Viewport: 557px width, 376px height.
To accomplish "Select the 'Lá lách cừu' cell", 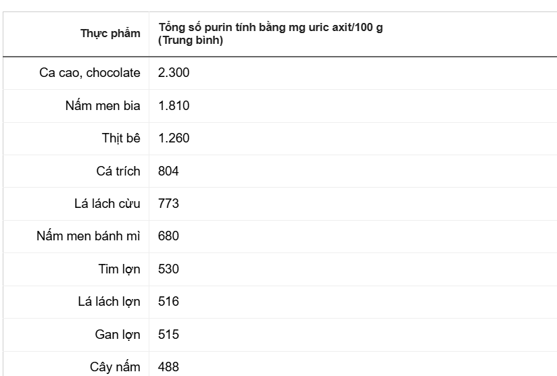I will click(107, 204).
